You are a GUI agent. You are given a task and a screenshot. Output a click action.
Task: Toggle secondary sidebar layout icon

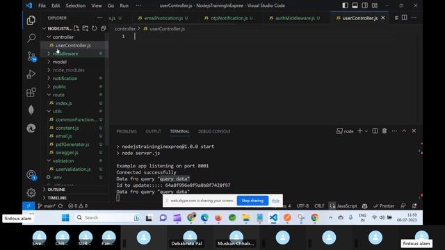[x=364, y=6]
